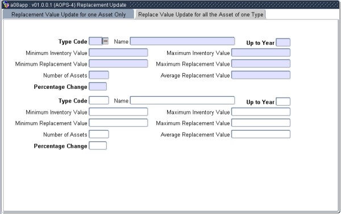Focus first record Number of Assets field

pyautogui.click(x=99, y=75)
